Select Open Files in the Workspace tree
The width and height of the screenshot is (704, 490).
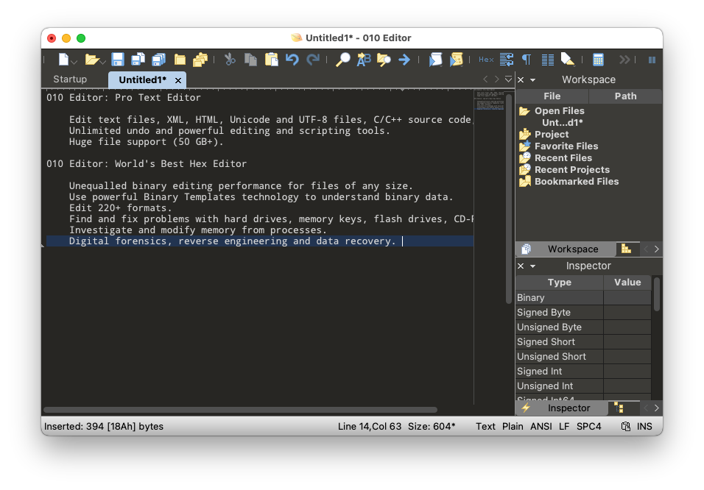click(559, 111)
